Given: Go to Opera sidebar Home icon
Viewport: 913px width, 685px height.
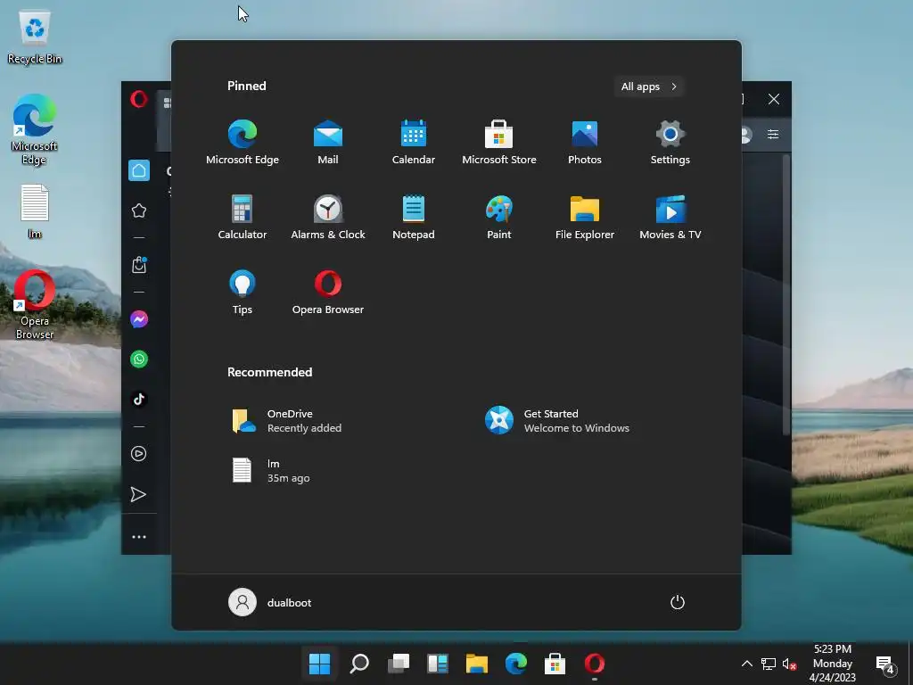Looking at the screenshot, I should tap(138, 170).
